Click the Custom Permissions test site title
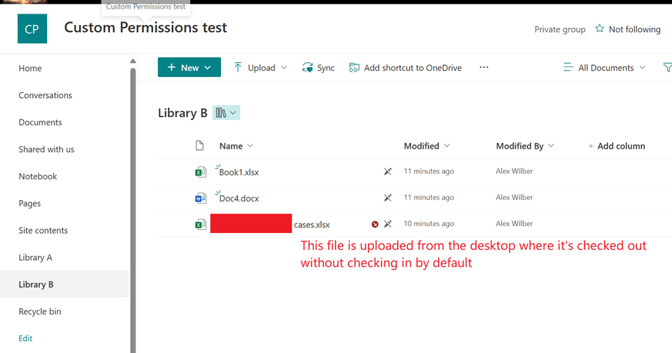Image resolution: width=672 pixels, height=353 pixels. 146,27
